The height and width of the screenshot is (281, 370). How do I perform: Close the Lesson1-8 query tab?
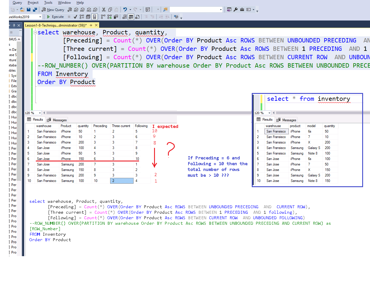click(x=96, y=25)
